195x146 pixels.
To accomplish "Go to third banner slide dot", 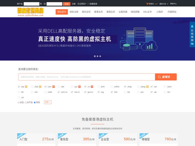I will [x=100, y=56].
